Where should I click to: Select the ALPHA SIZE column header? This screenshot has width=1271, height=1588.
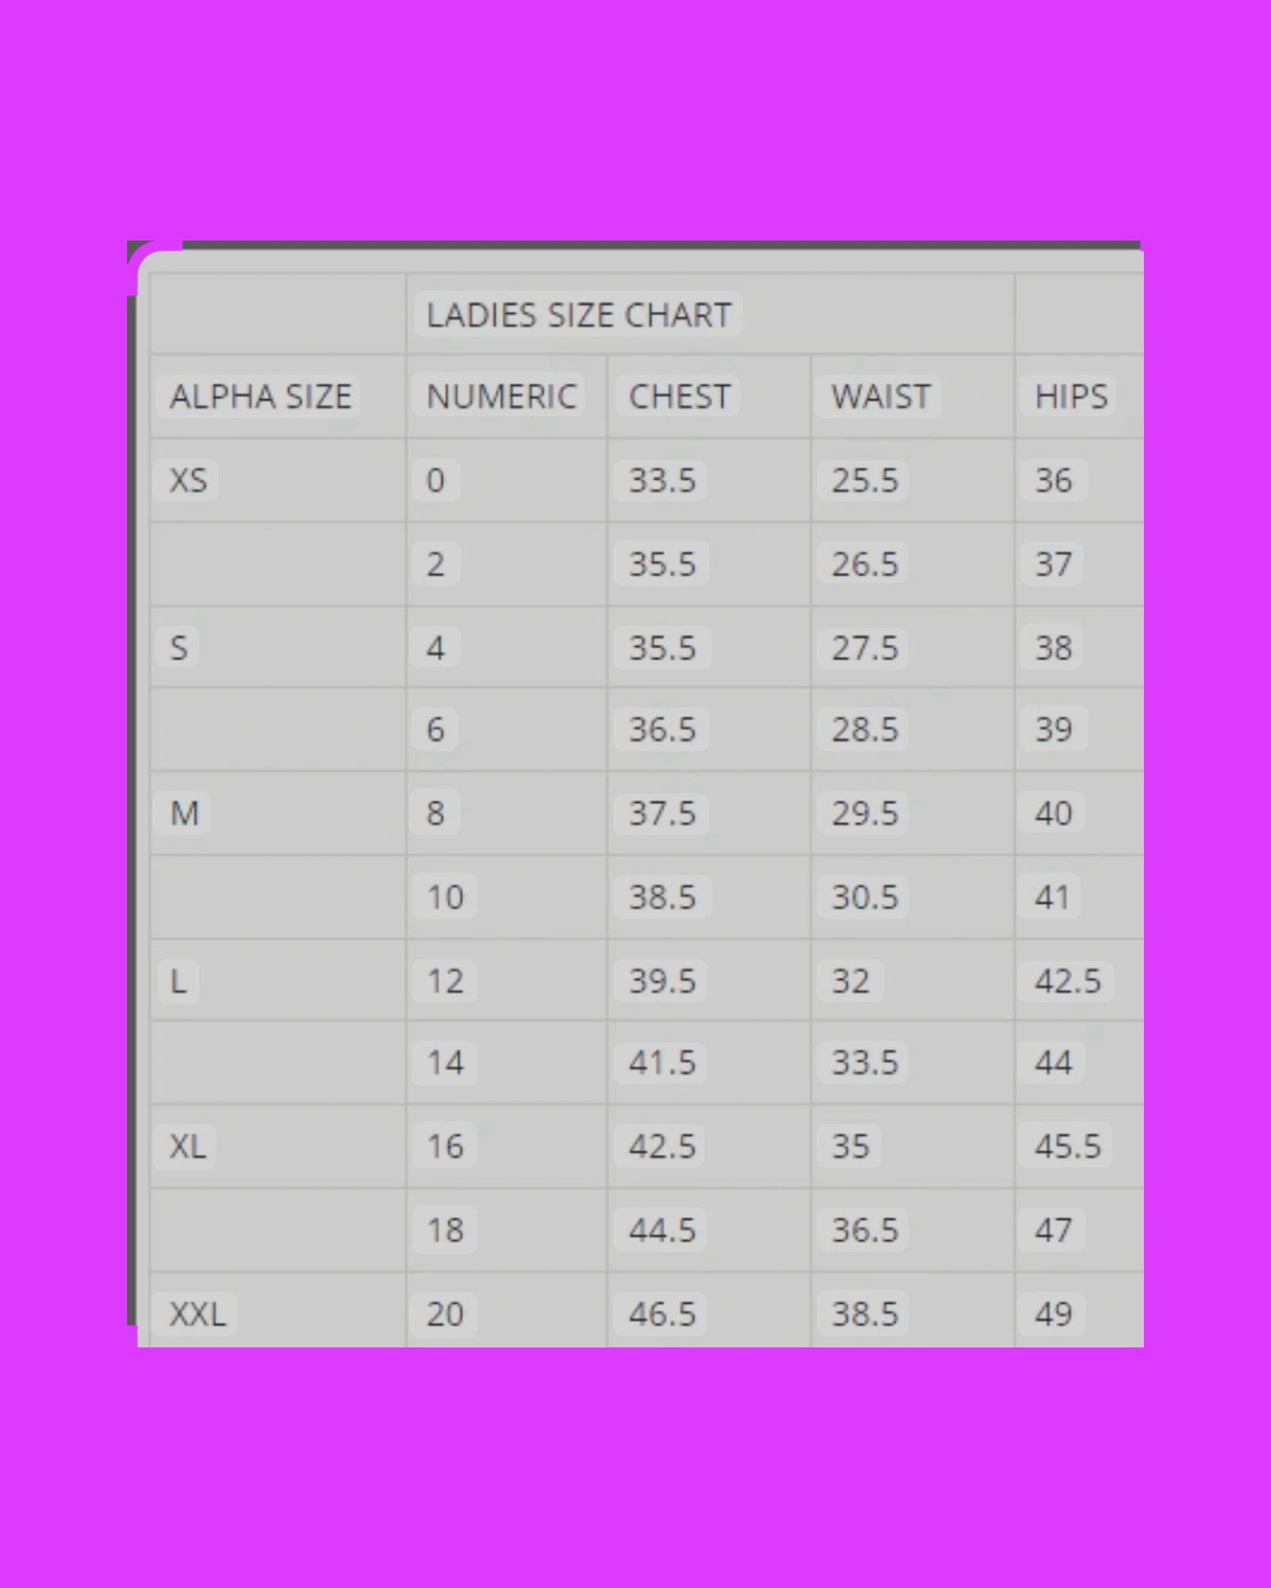click(x=260, y=396)
